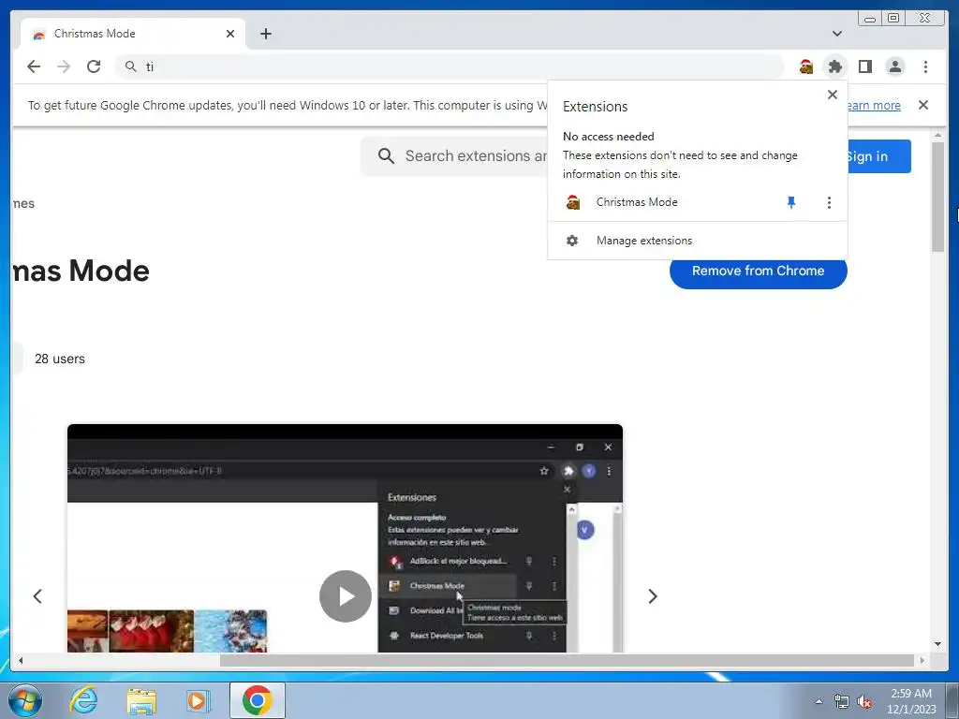Launch Internet Explorer from taskbar
959x719 pixels.
pos(83,700)
